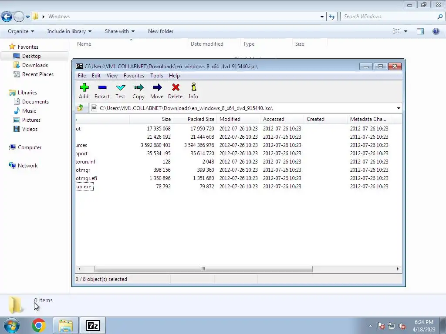Click the Created column header
This screenshot has width=446, height=334.
pyautogui.click(x=325, y=119)
